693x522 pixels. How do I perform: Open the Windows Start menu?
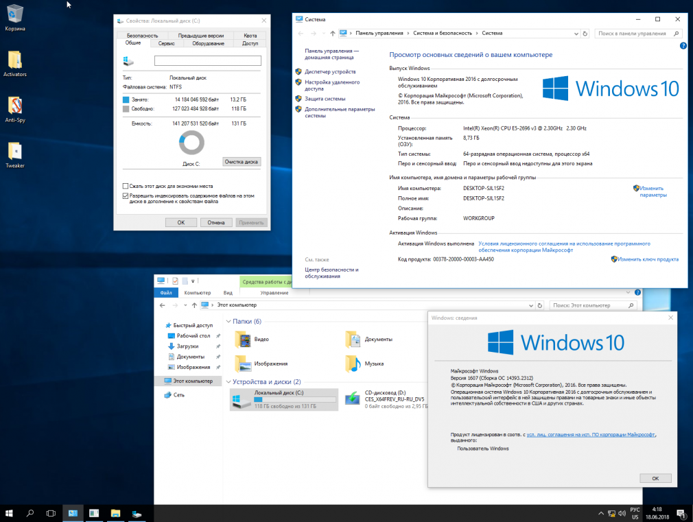coord(9,513)
